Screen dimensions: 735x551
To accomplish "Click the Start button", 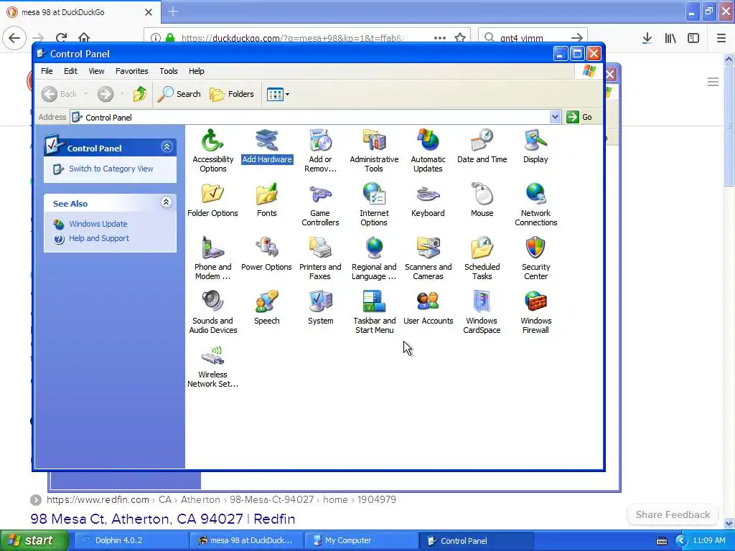I will pos(34,541).
